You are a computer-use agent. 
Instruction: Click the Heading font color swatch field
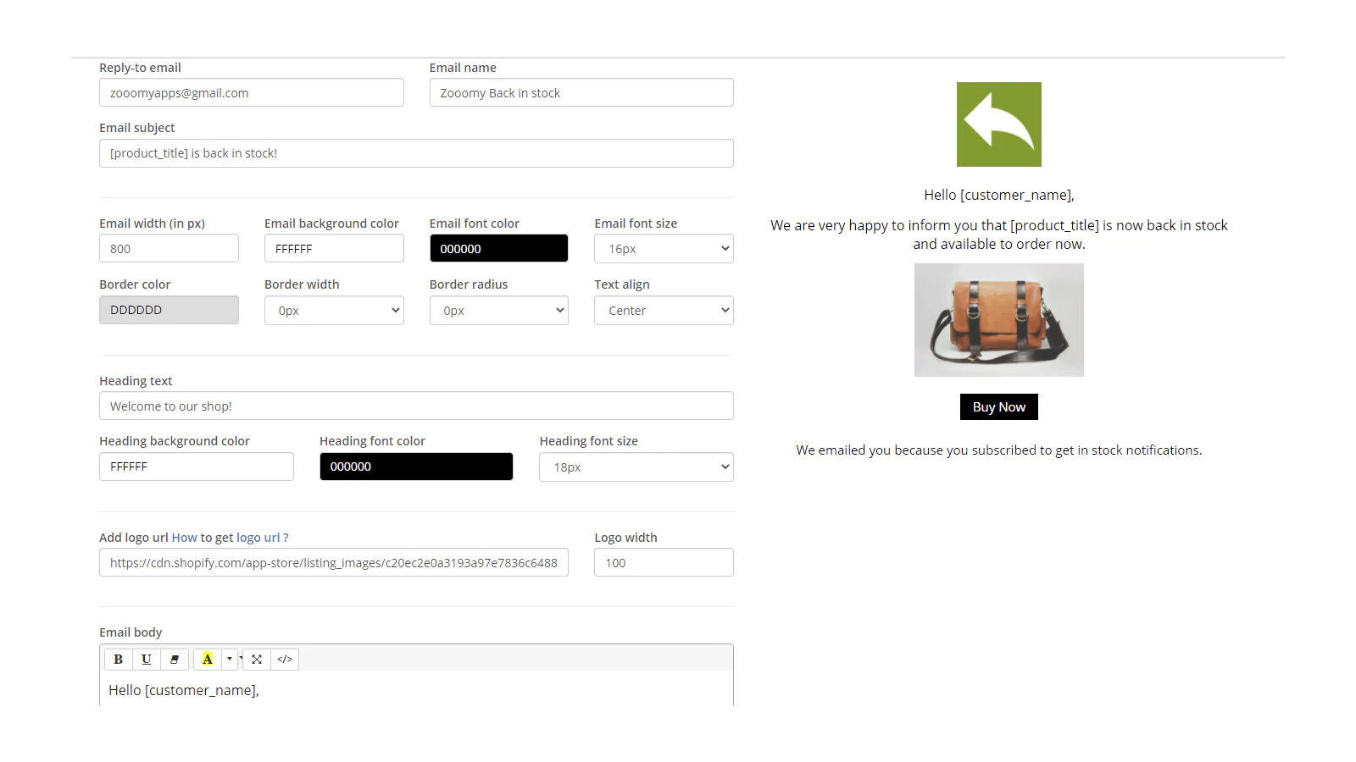(415, 467)
